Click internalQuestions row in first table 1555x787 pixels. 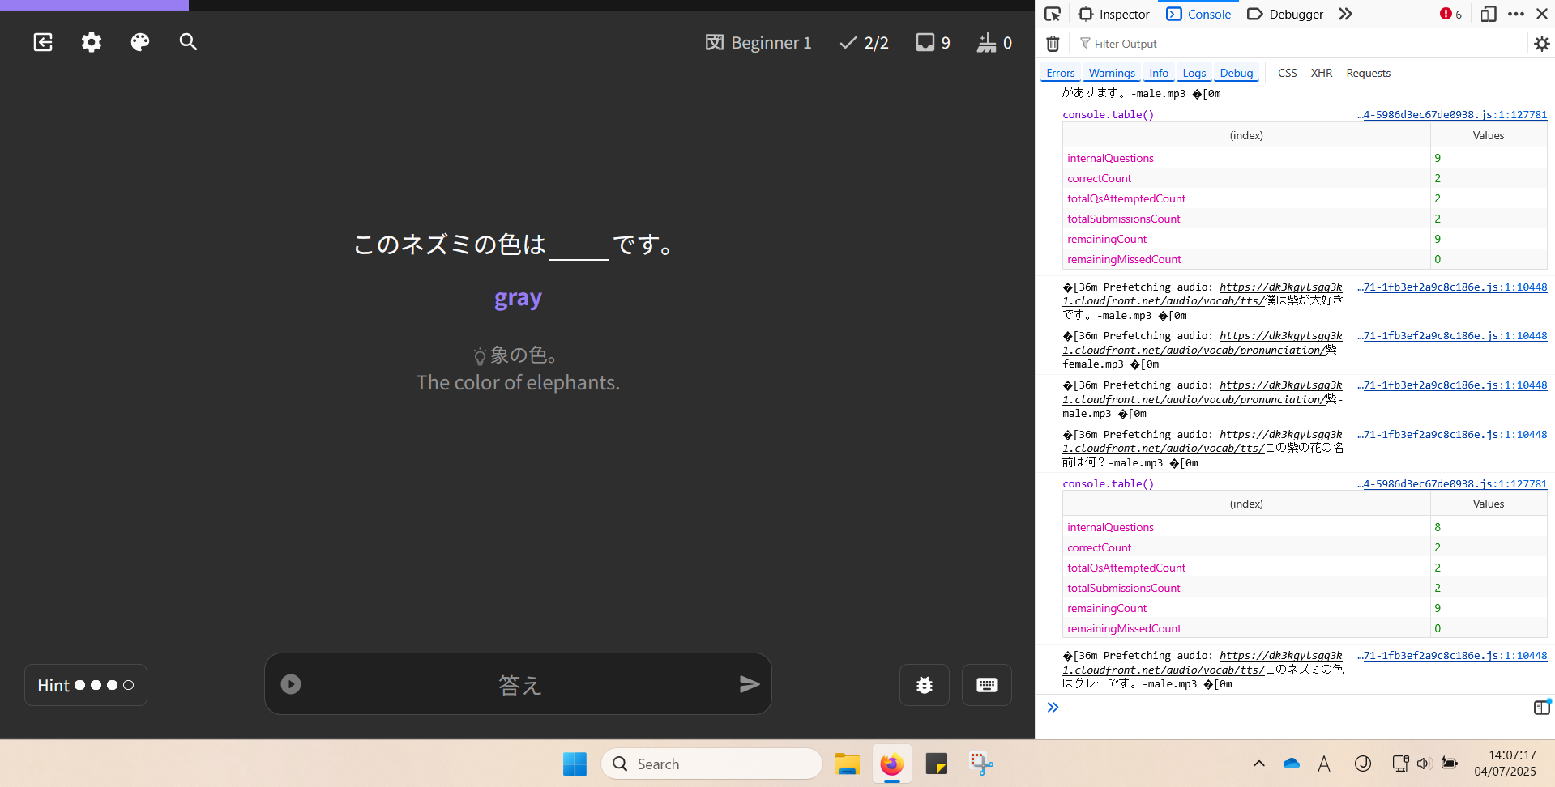[1305, 158]
